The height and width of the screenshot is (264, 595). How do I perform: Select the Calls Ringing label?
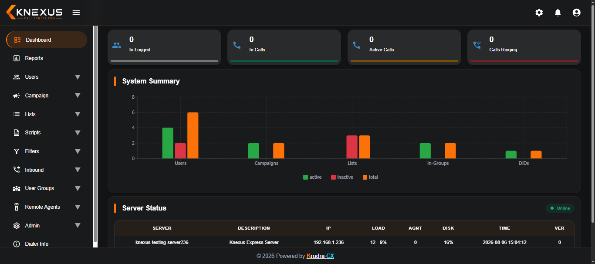coord(503,50)
